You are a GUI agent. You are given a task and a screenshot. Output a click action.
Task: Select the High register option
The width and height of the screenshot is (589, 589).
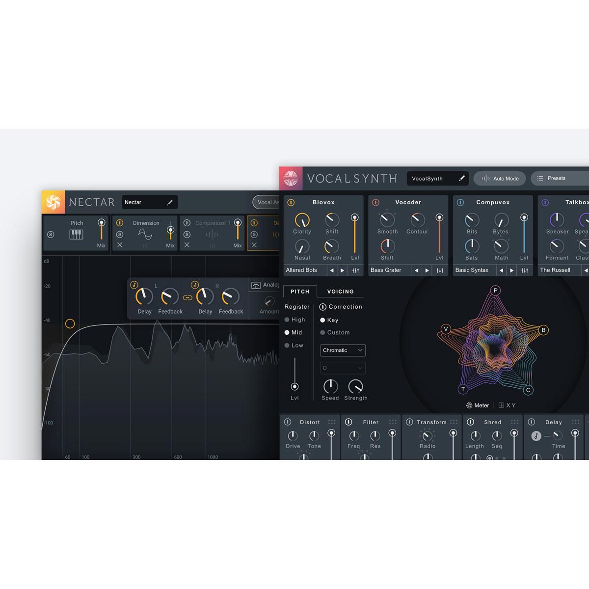[287, 320]
